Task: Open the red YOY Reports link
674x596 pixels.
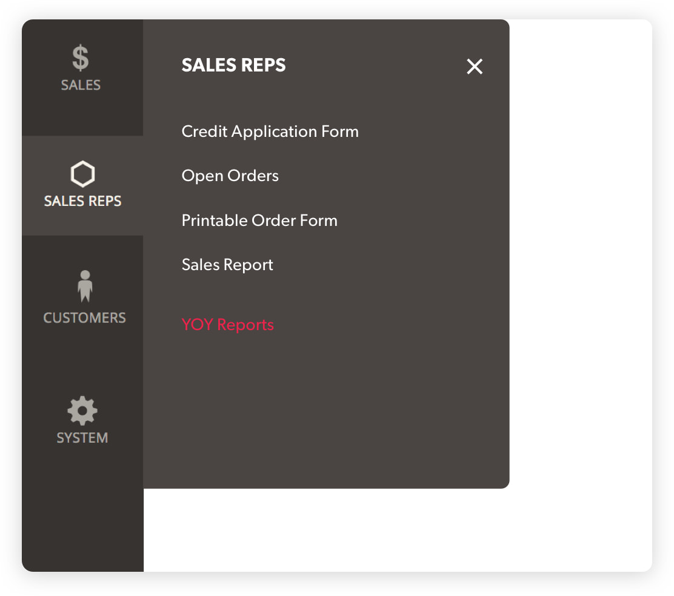Action: (x=227, y=325)
